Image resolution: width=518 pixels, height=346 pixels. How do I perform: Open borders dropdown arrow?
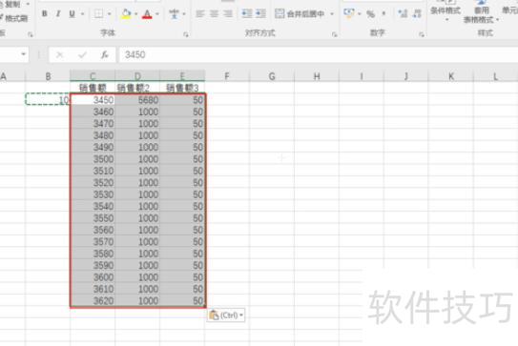coord(110,13)
